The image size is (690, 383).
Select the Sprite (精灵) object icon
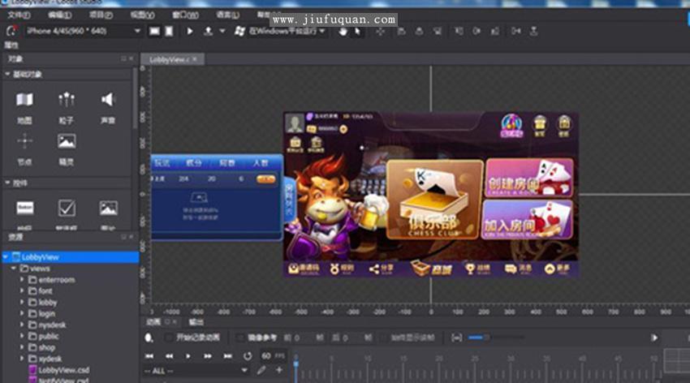(67, 141)
